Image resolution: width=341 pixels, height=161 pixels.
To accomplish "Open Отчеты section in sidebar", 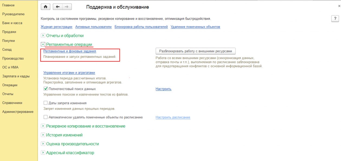I will pyautogui.click(x=8, y=94).
